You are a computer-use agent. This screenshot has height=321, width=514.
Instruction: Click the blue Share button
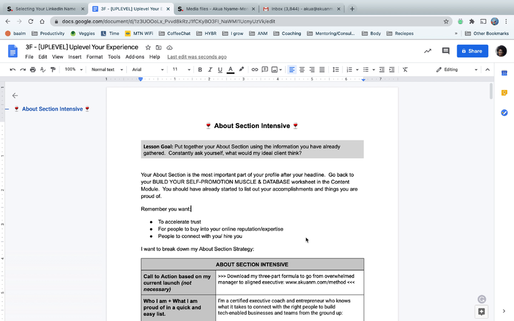(x=472, y=51)
